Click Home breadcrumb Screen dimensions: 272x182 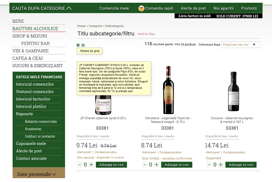tap(82, 26)
